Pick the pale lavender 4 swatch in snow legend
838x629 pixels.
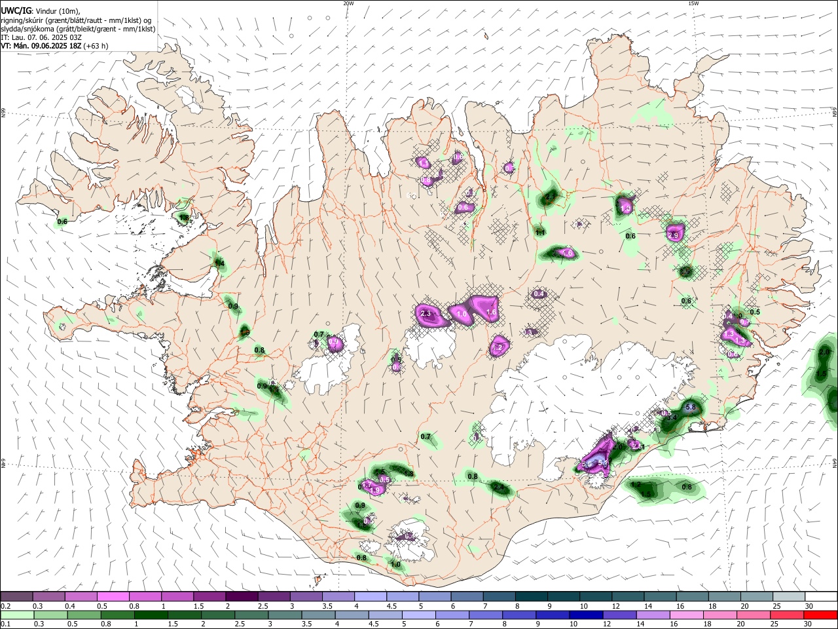[x=369, y=596]
